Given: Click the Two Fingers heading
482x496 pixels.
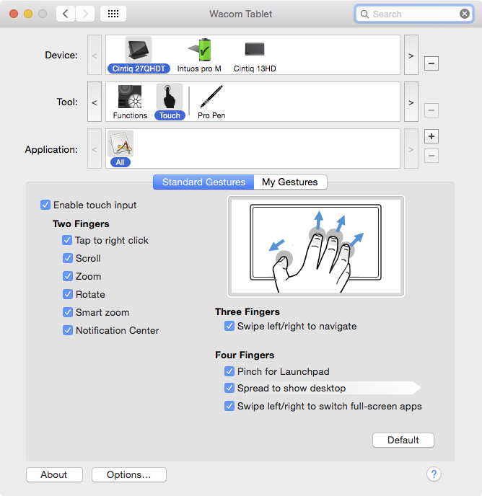Looking at the screenshot, I should [81, 224].
